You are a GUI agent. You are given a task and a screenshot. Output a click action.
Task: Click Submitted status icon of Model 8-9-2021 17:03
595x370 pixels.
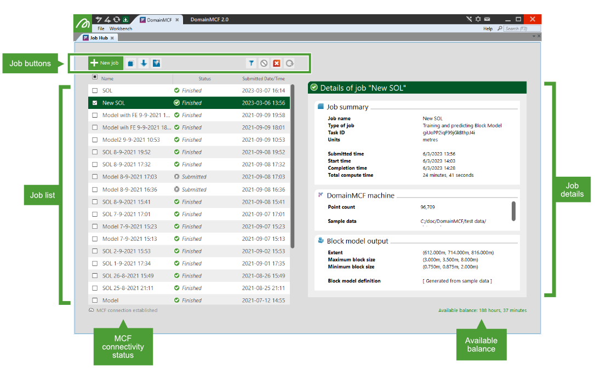pyautogui.click(x=177, y=177)
